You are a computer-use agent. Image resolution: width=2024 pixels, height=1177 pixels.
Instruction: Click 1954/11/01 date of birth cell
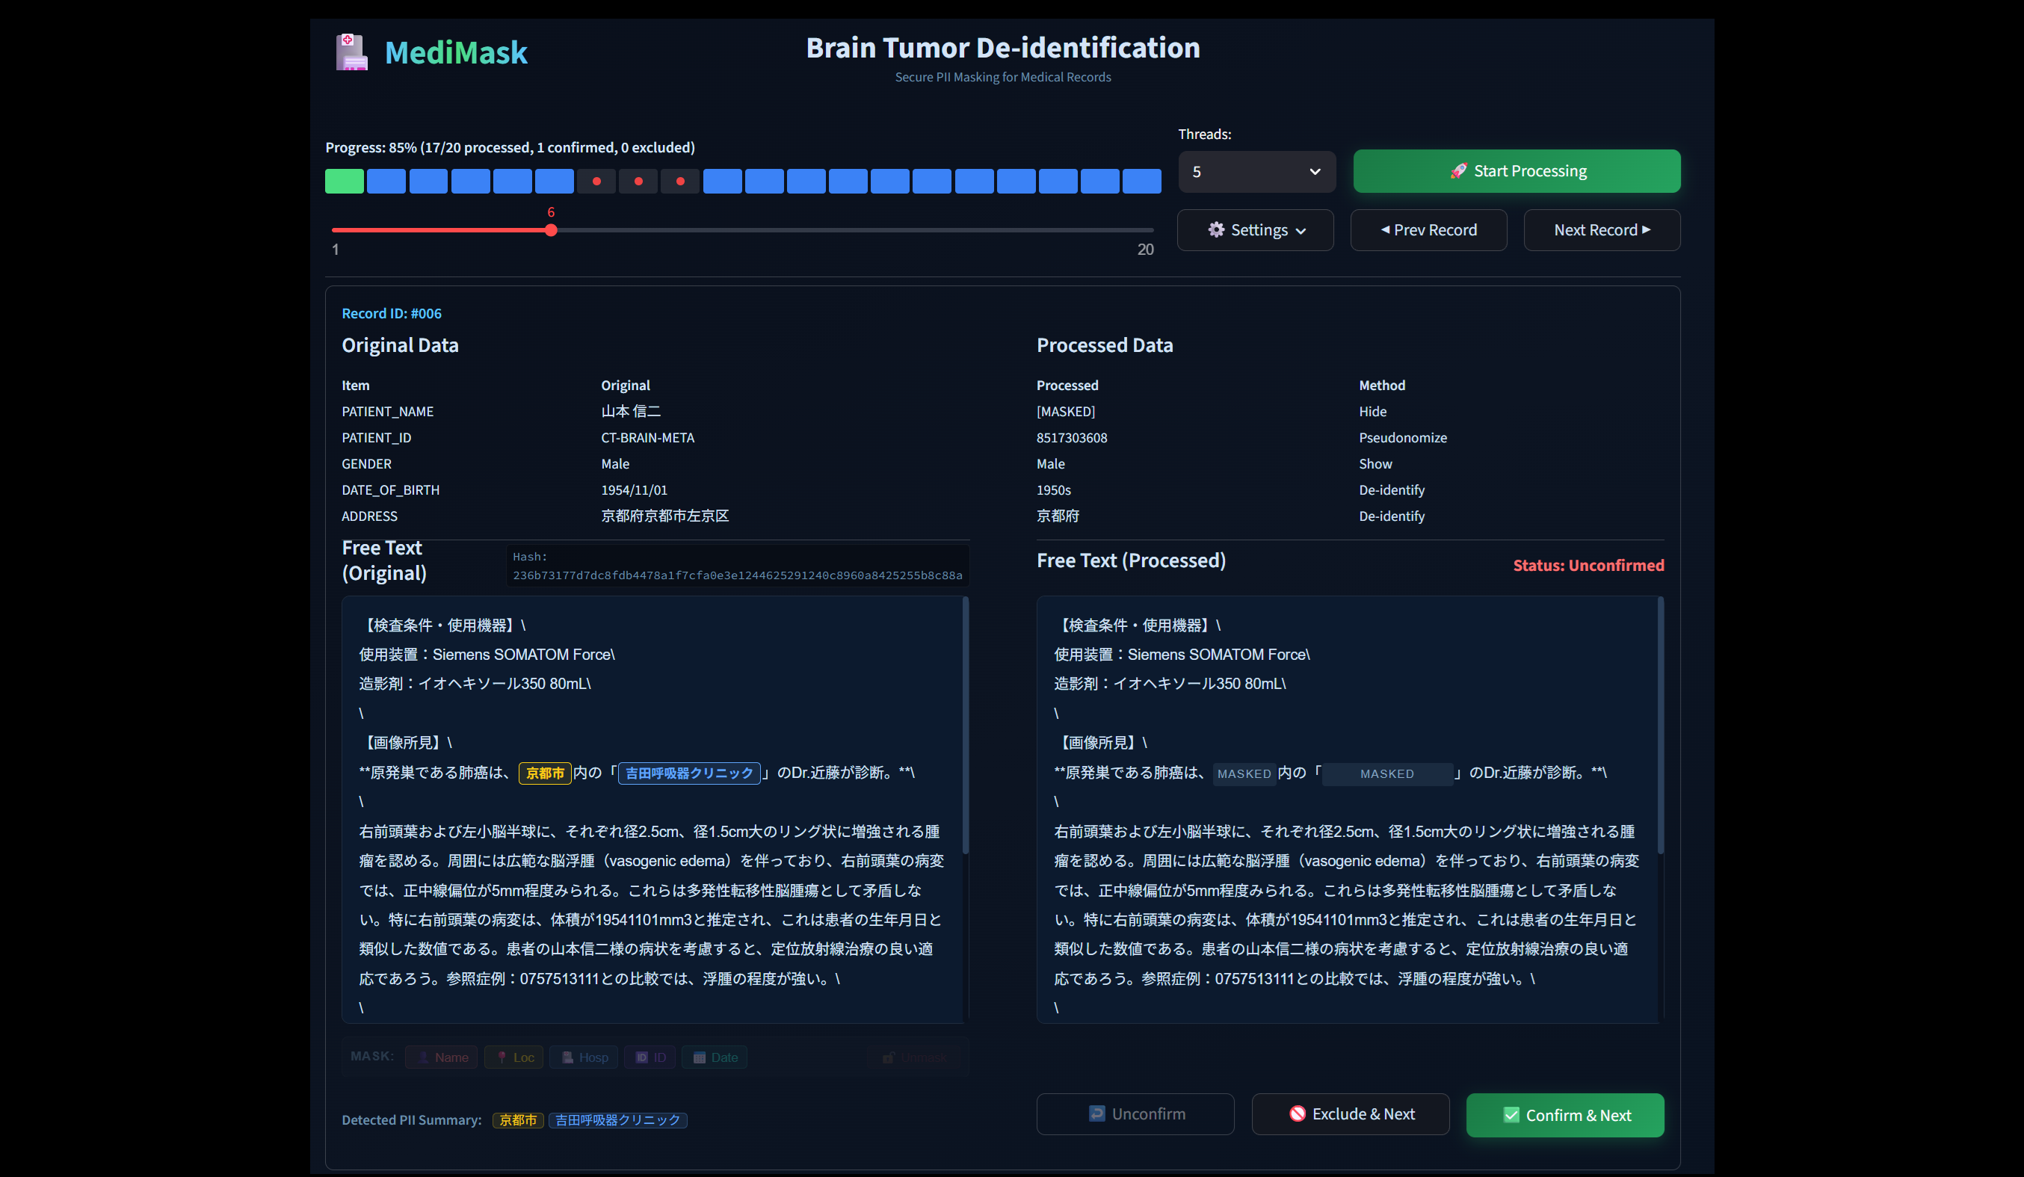[634, 489]
